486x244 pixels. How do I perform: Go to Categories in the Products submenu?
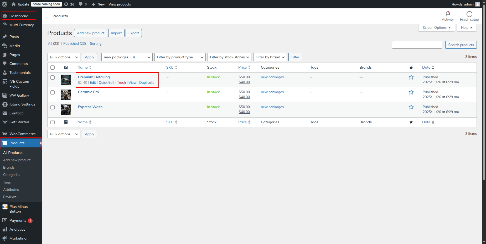(12, 175)
